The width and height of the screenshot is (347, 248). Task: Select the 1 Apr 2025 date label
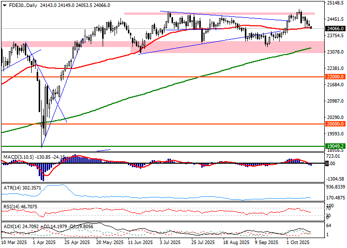click(44, 244)
